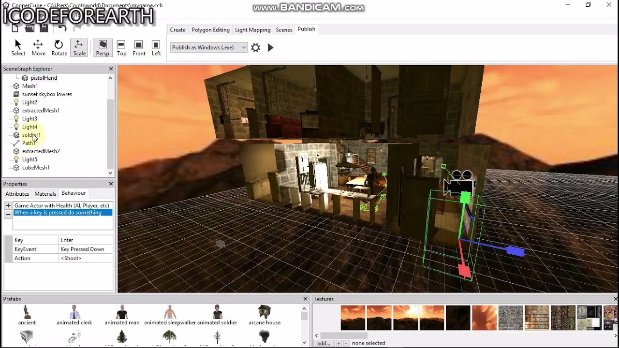The height and width of the screenshot is (348, 619).
Task: Switch viewport to Front view
Action: 139,47
